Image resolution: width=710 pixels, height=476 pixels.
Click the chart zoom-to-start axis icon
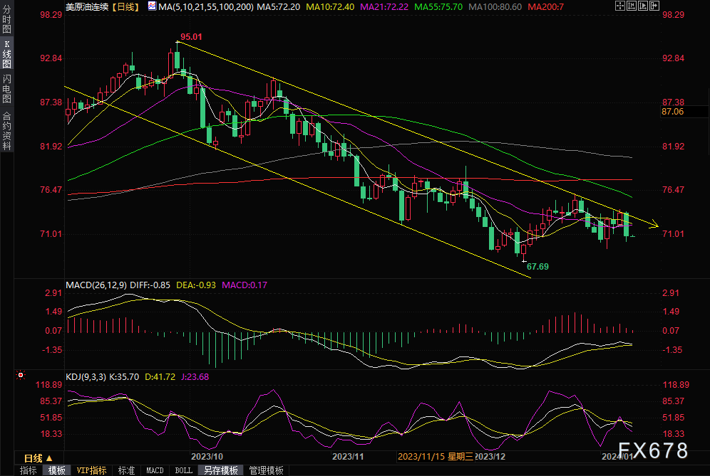click(x=632, y=6)
